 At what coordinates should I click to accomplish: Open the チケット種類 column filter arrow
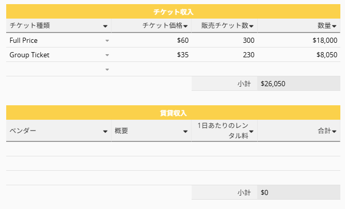coord(105,26)
